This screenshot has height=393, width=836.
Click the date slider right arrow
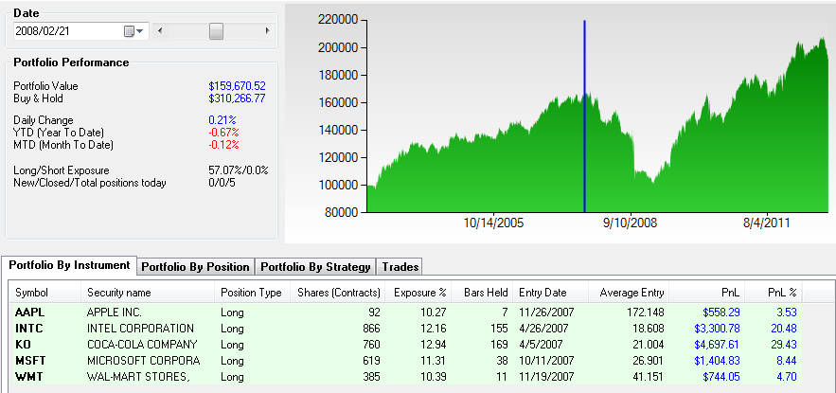coord(274,31)
